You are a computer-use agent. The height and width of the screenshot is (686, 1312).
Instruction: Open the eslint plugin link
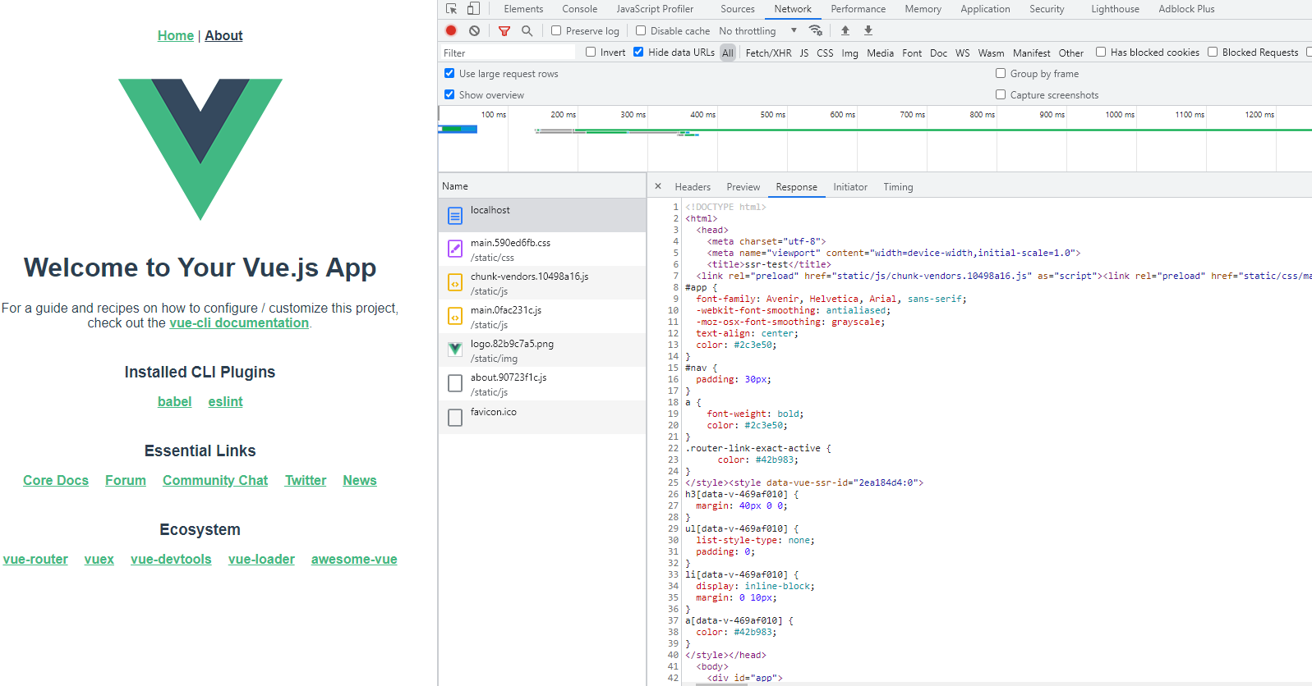point(225,401)
